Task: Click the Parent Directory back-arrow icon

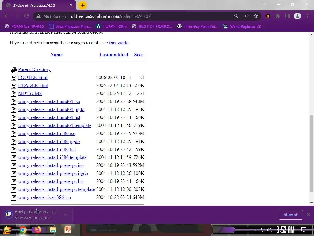Action: pos(13,69)
